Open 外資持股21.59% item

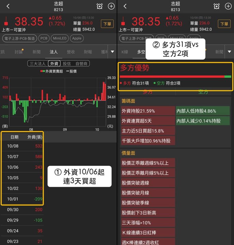coord(148,111)
